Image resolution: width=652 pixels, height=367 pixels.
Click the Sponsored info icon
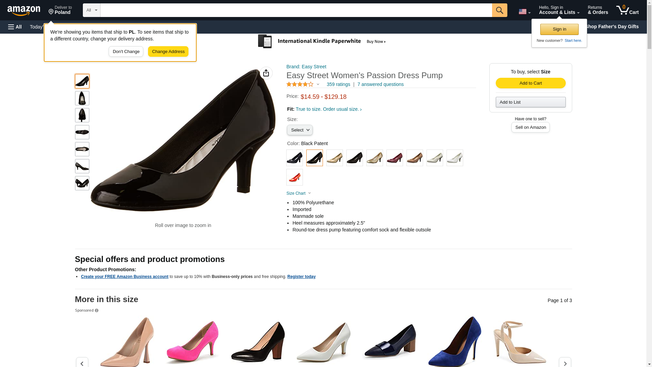pyautogui.click(x=97, y=311)
